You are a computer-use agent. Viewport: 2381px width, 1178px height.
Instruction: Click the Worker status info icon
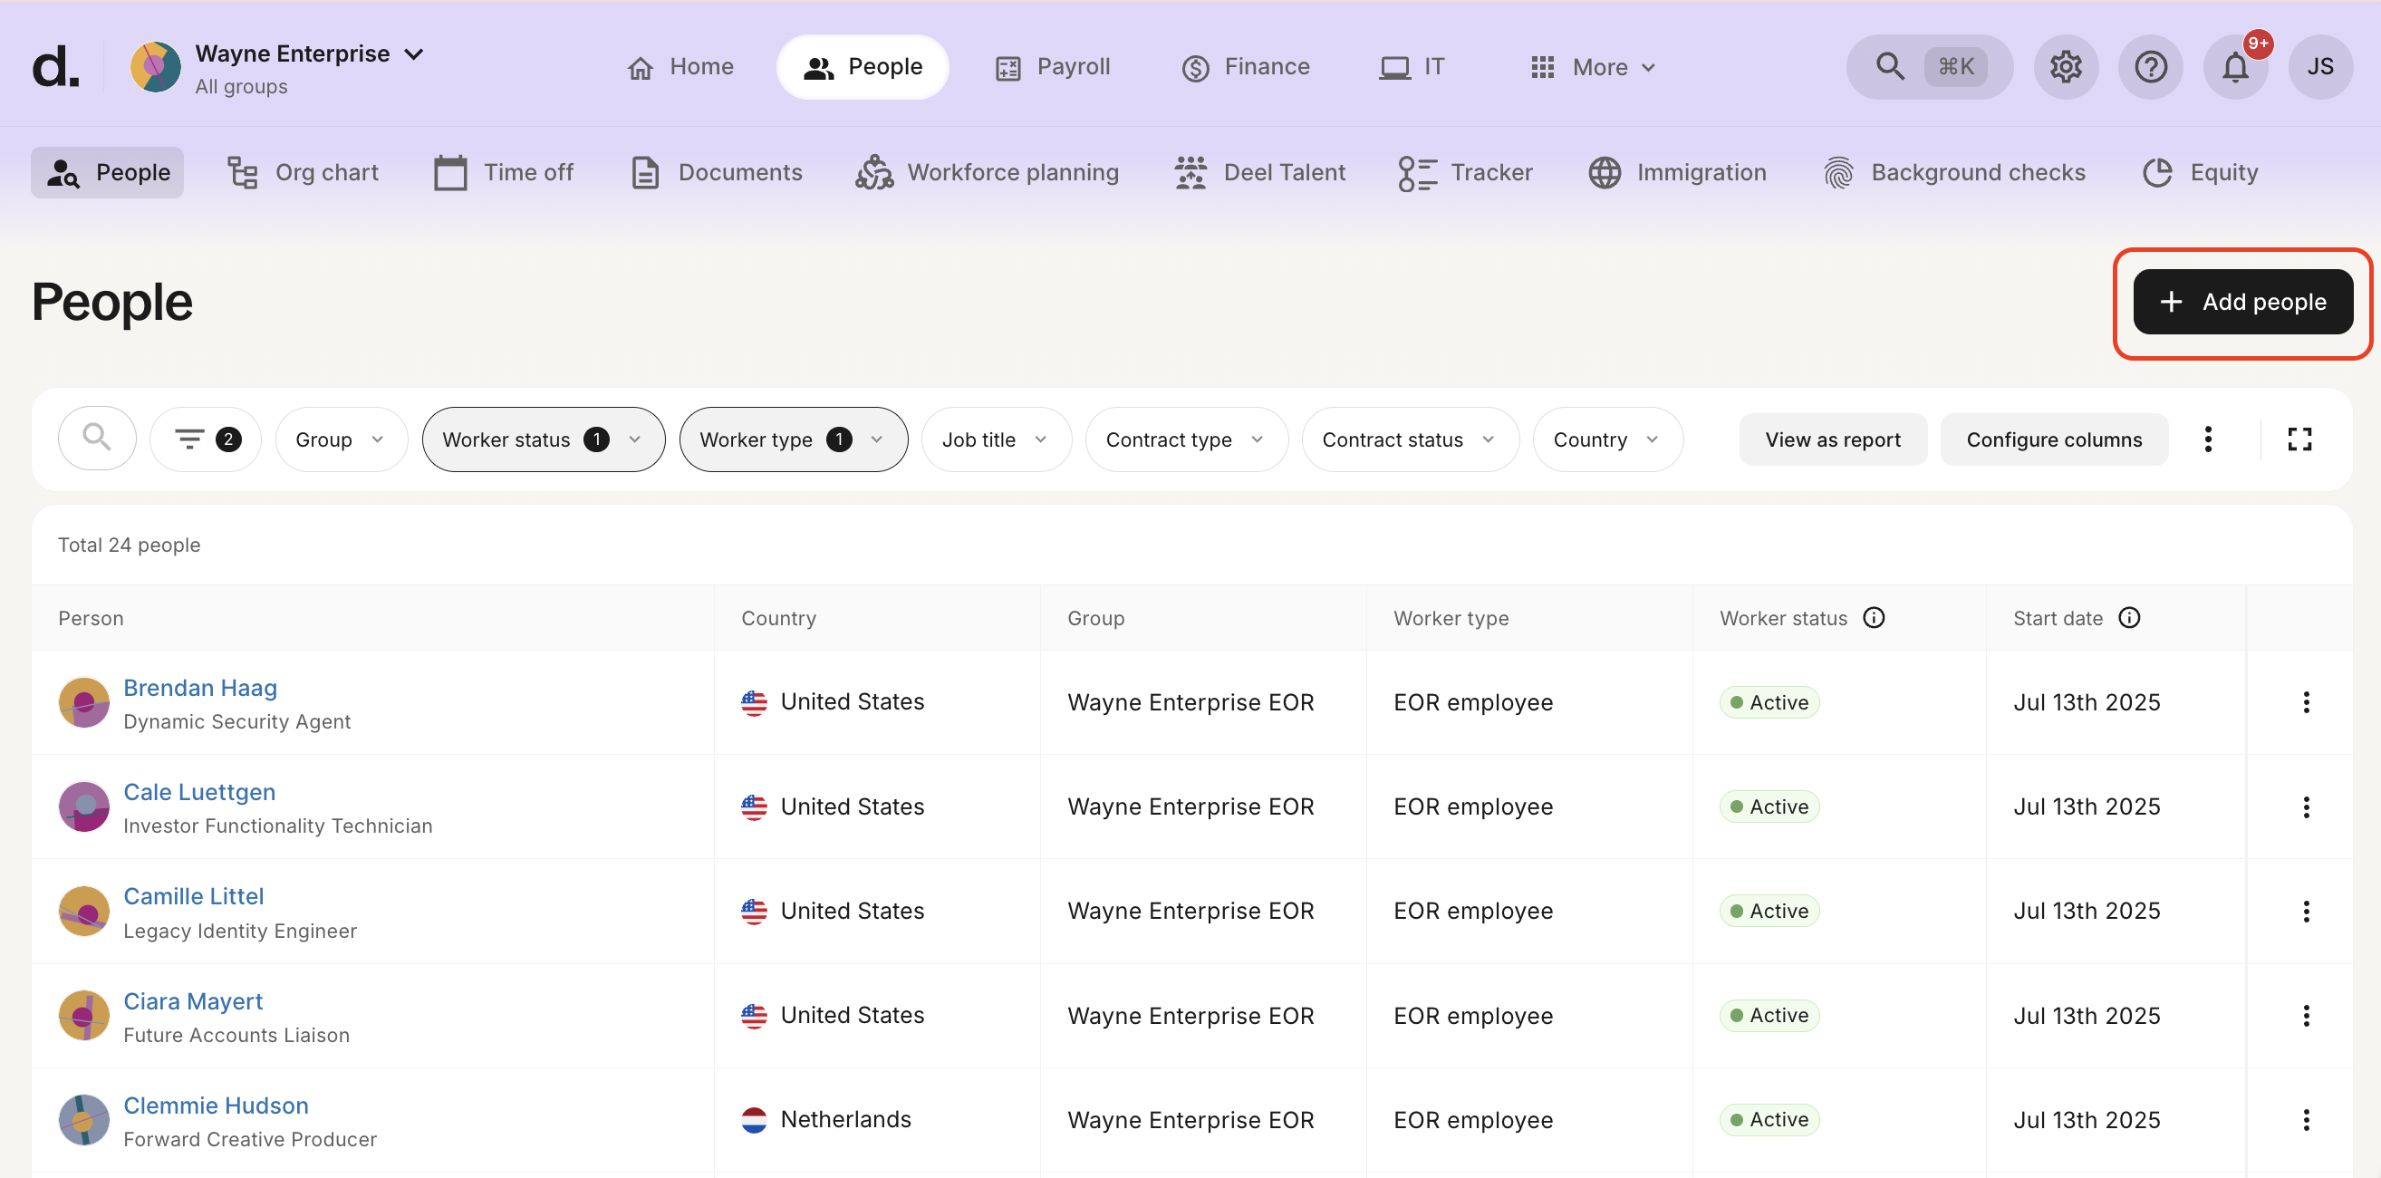point(1873,618)
